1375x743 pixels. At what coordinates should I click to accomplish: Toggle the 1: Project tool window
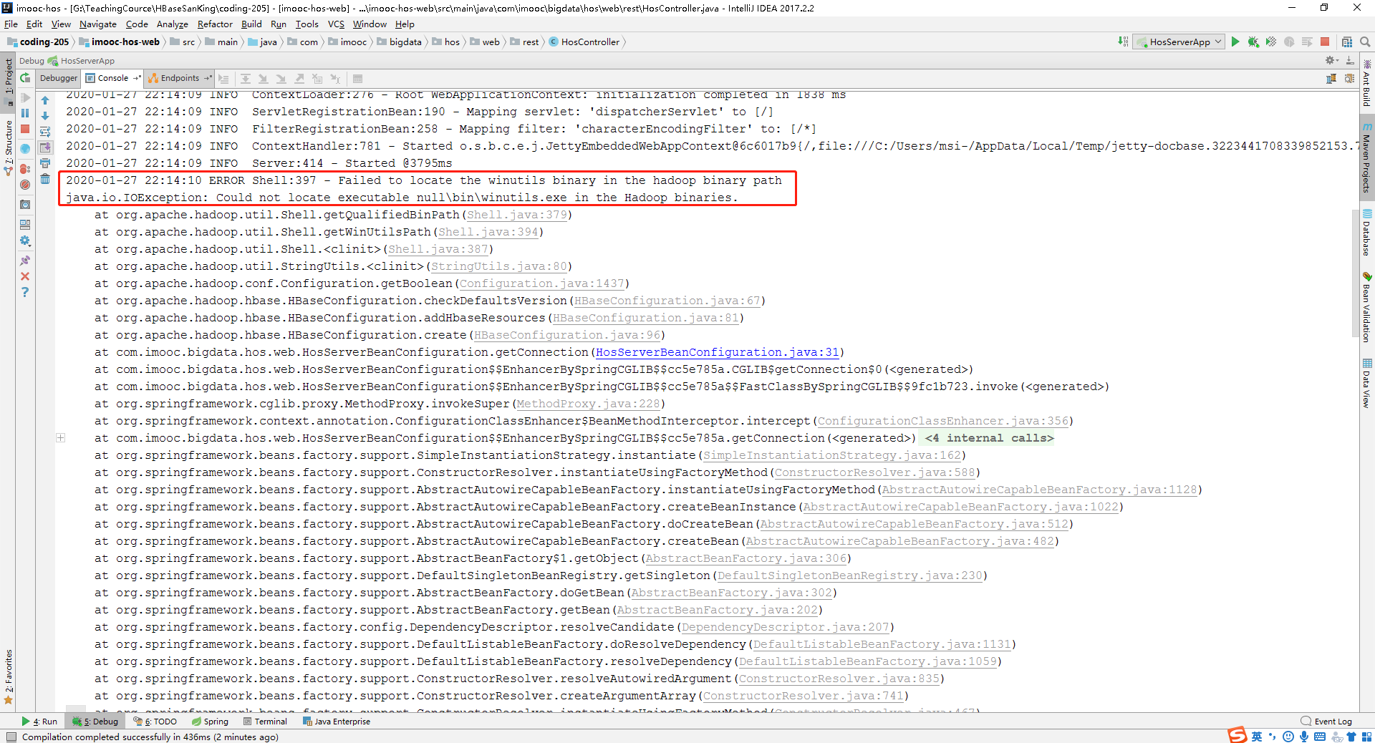click(8, 82)
